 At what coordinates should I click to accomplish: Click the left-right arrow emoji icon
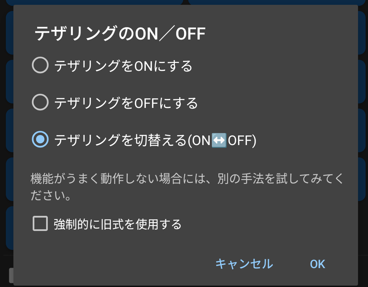pos(219,140)
